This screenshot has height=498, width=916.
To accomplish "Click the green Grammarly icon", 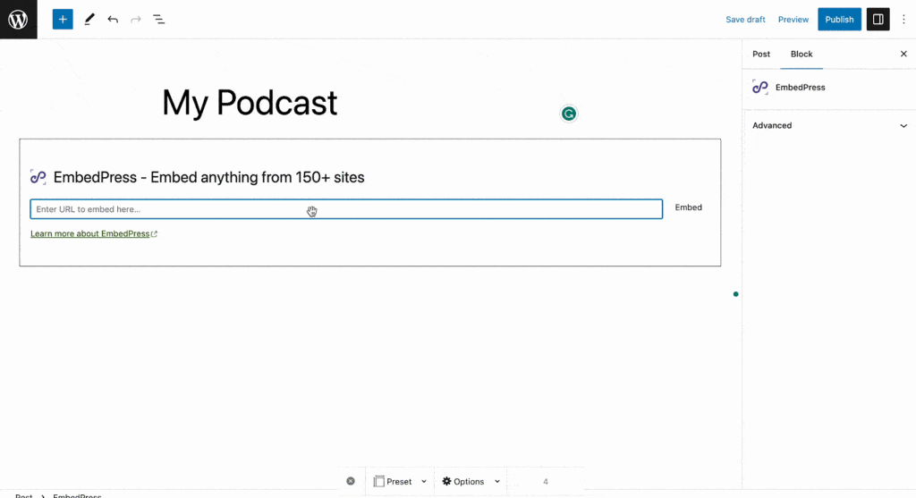I will [x=568, y=114].
